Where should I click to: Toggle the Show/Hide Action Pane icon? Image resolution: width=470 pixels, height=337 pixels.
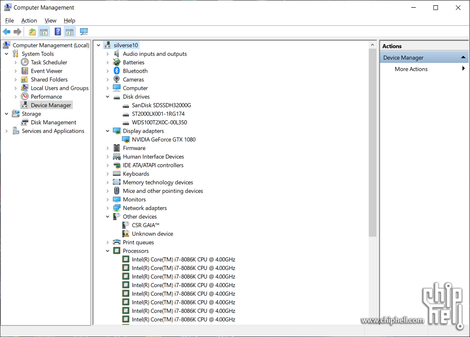point(70,32)
